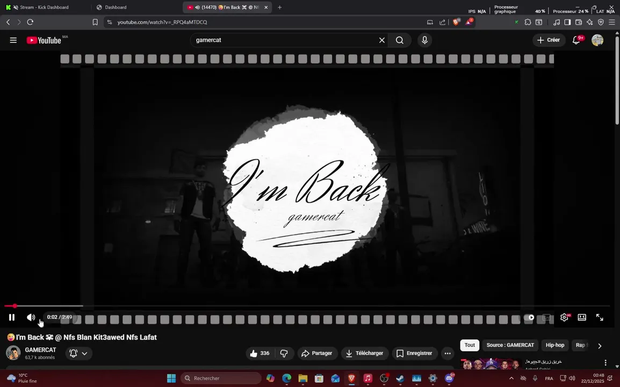Image resolution: width=620 pixels, height=387 pixels.
Task: Open the video in full screen
Action: 600,317
